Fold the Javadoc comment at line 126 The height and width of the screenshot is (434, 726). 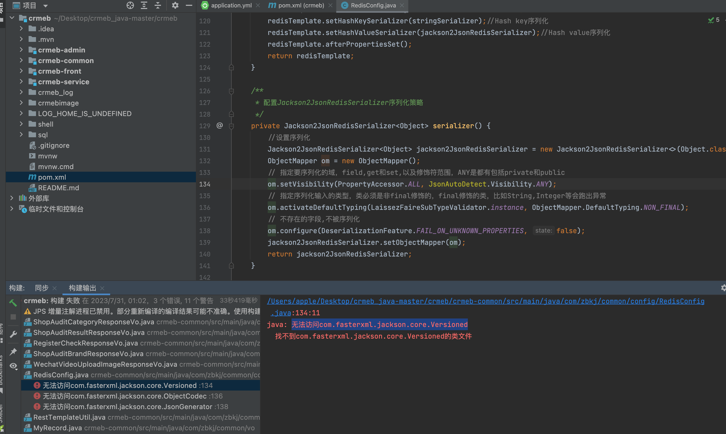point(231,91)
